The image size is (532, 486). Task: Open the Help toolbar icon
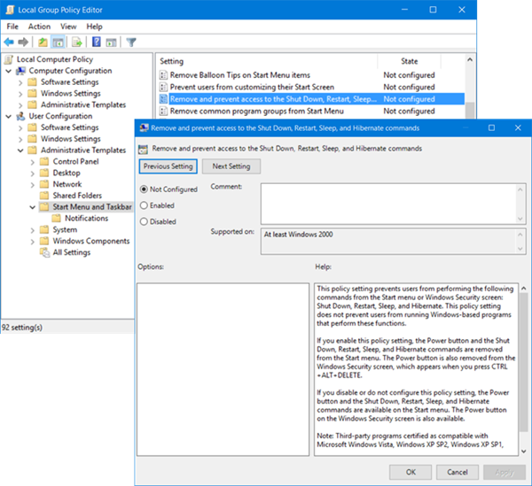click(x=97, y=42)
